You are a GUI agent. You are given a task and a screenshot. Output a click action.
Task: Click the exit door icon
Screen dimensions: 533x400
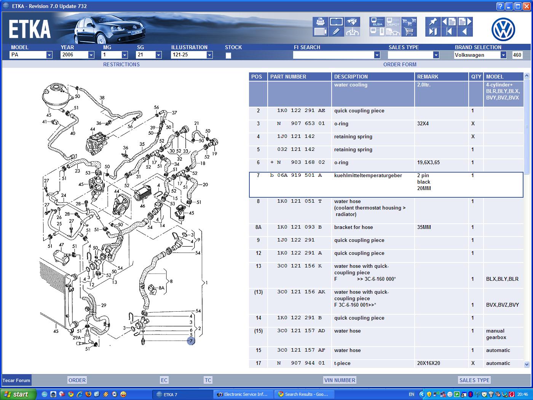point(432,32)
